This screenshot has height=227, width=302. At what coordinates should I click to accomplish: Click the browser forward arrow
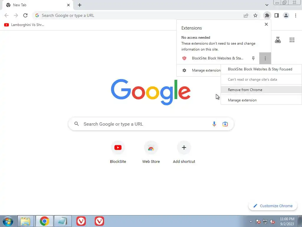click(x=16, y=15)
